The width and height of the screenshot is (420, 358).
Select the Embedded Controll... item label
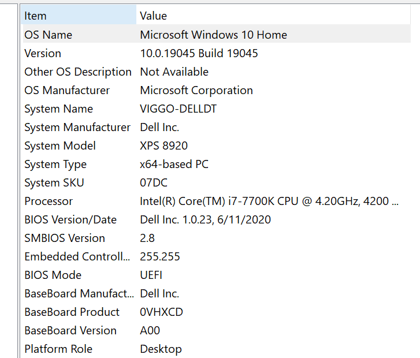(x=77, y=256)
